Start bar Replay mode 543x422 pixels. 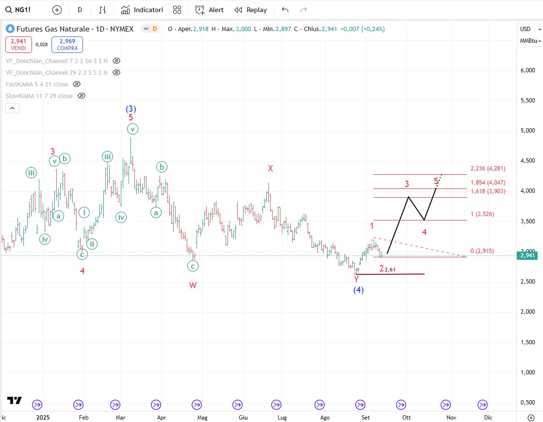point(250,10)
